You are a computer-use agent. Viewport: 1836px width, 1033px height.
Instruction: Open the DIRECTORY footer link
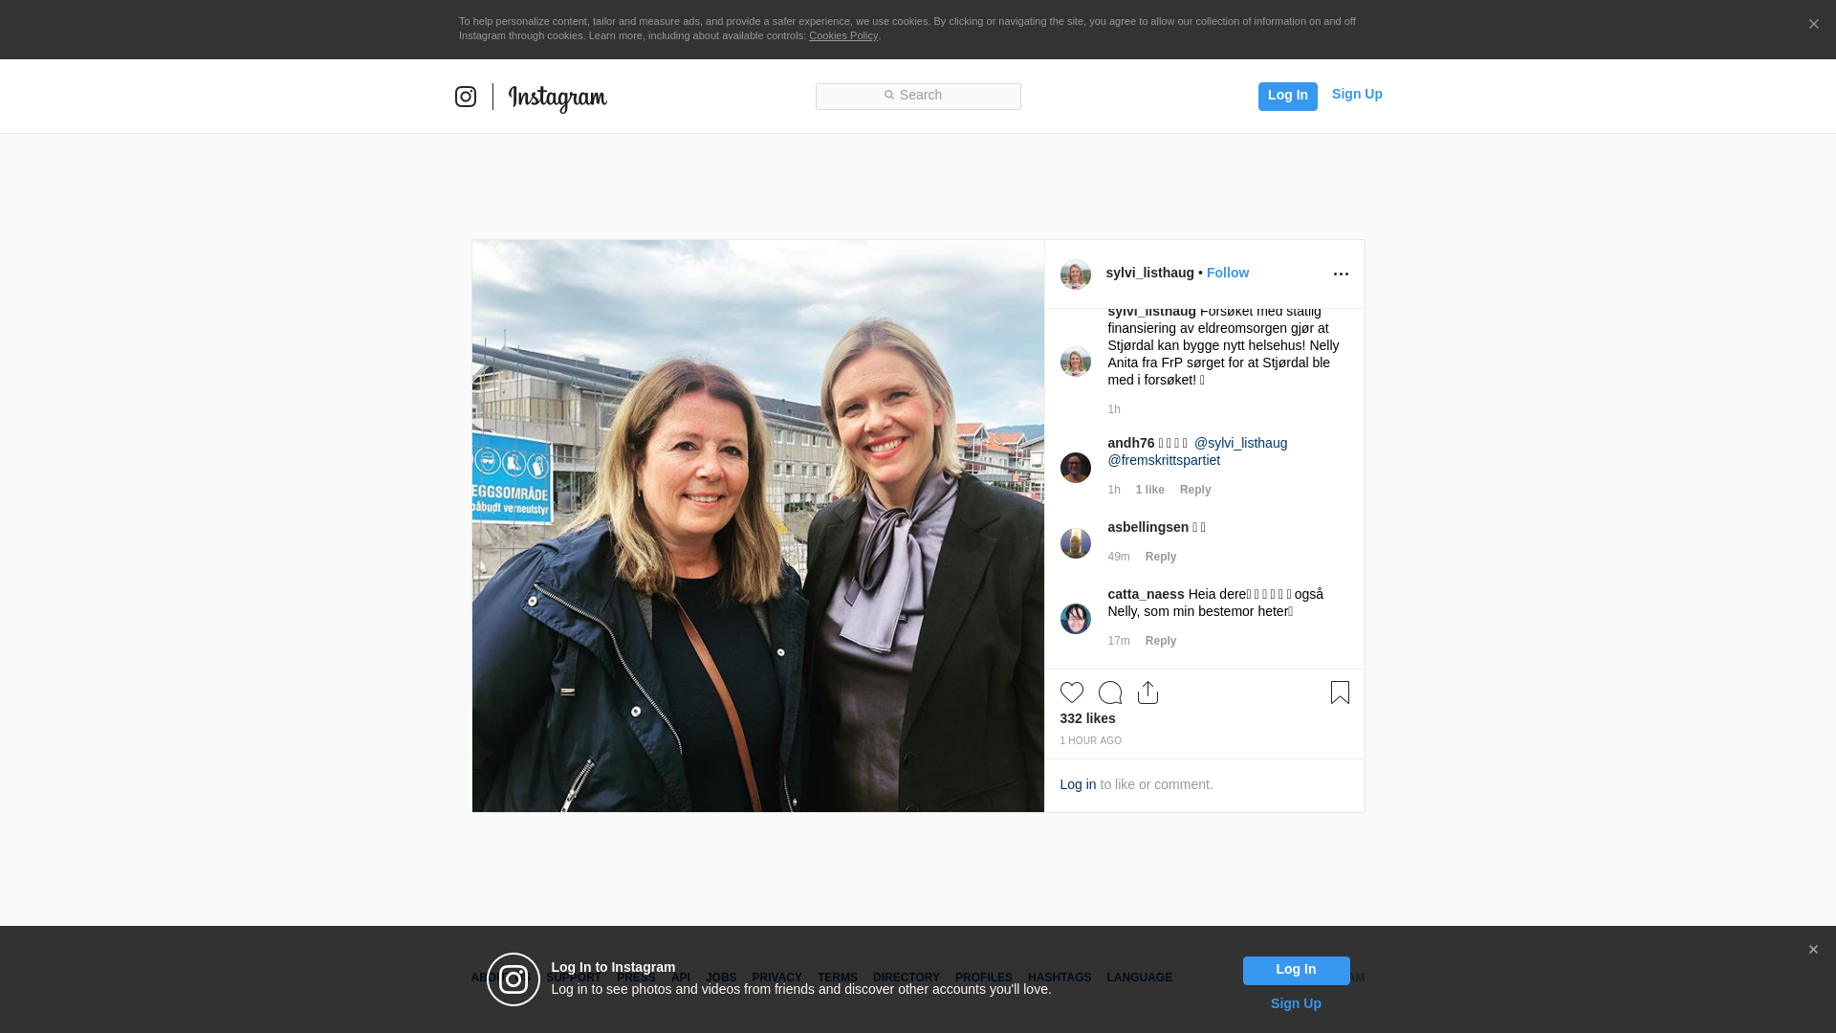click(x=906, y=978)
